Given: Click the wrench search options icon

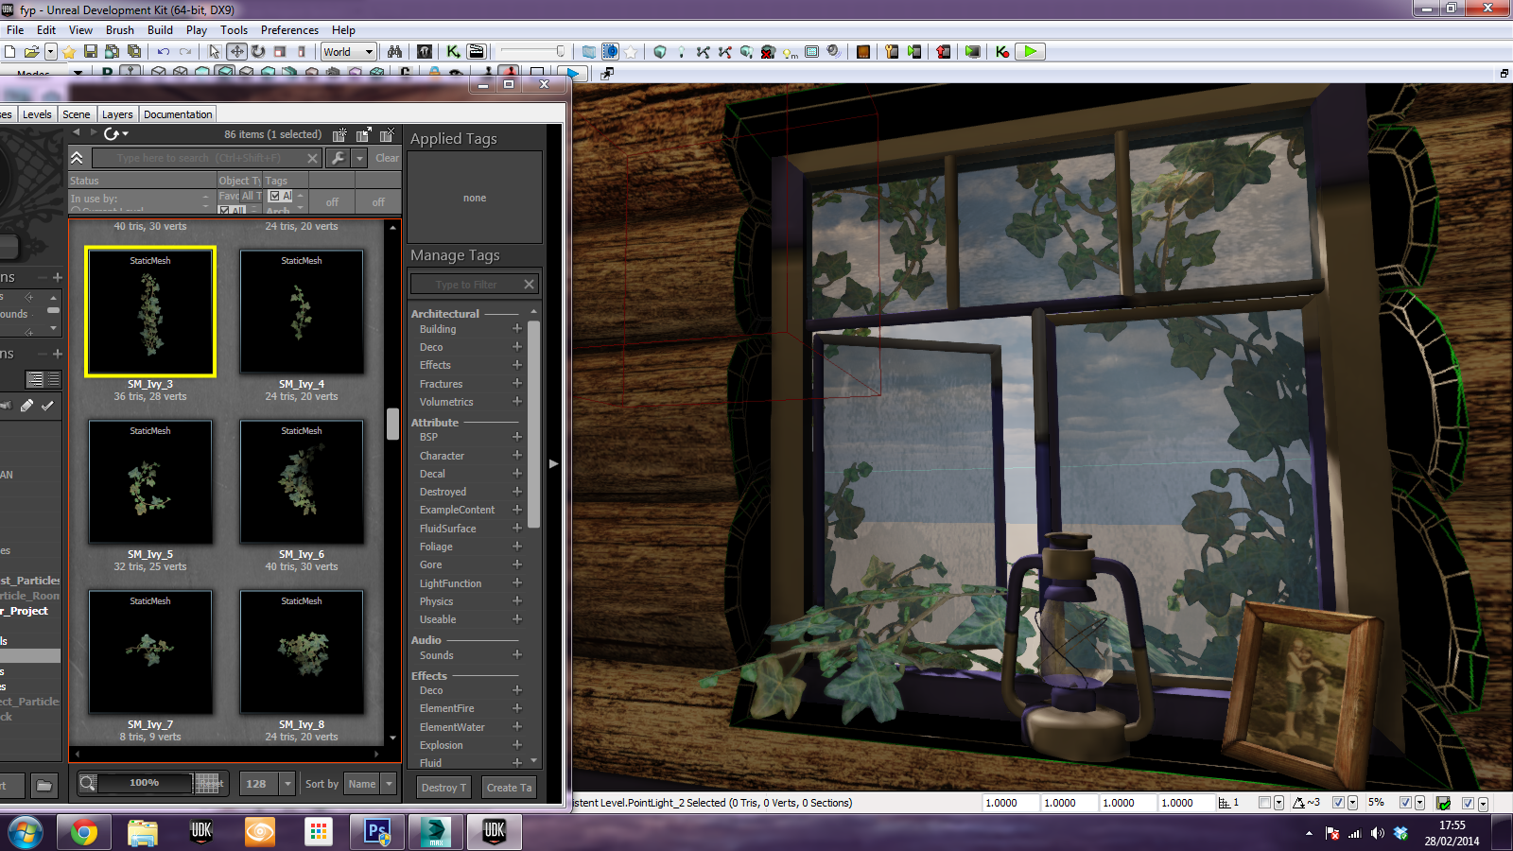Looking at the screenshot, I should [x=338, y=158].
